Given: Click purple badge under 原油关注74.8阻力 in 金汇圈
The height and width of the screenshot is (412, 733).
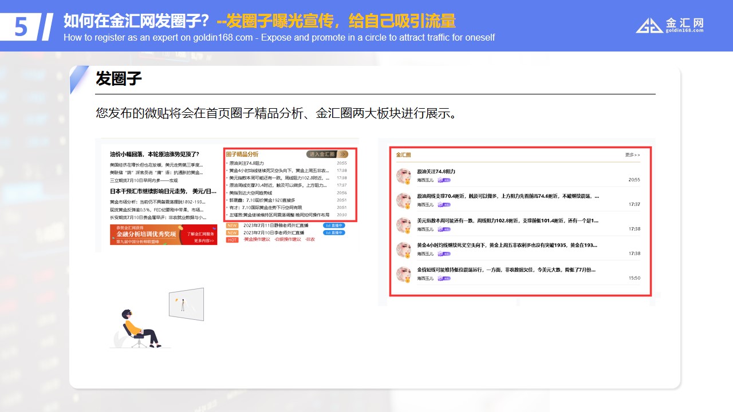Looking at the screenshot, I should (444, 180).
